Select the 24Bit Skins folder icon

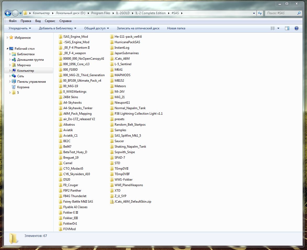click(60, 97)
